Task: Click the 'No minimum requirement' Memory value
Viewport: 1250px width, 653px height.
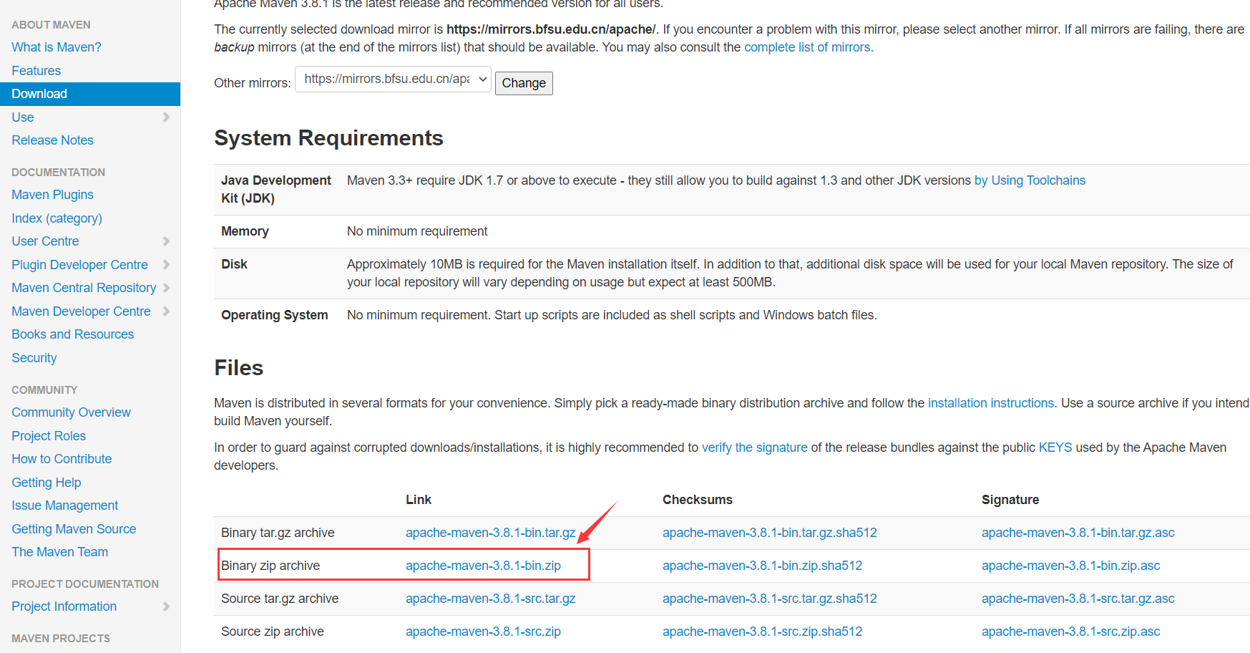Action: pos(417,231)
